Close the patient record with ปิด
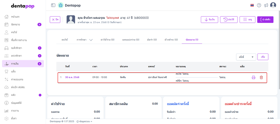Image resolution: width=280 pixels, height=124 pixels. click(x=55, y=19)
